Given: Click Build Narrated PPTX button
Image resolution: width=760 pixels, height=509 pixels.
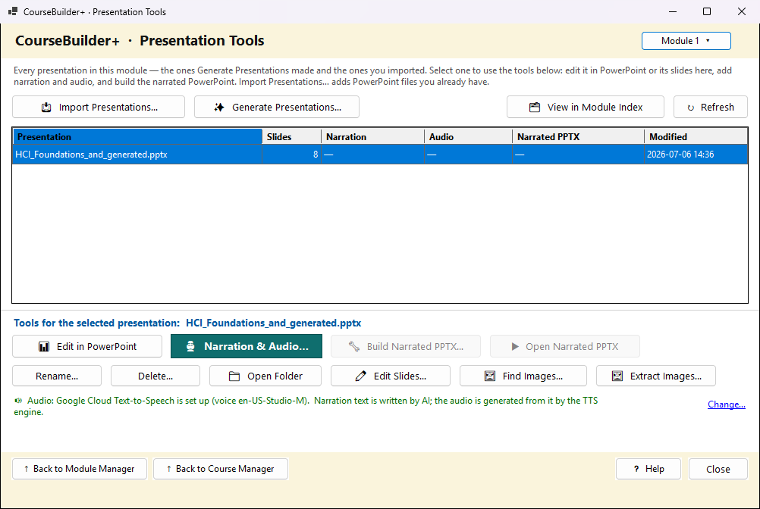Looking at the screenshot, I should tap(406, 346).
